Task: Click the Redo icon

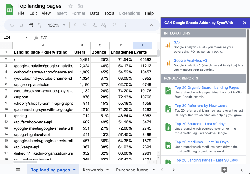Action: [21, 25]
